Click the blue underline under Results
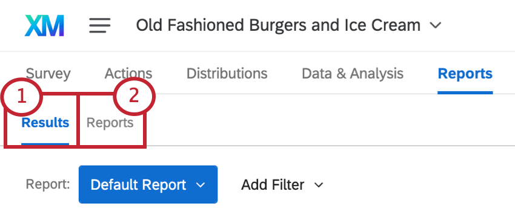 coord(45,144)
